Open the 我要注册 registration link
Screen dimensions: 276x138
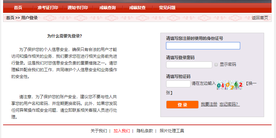tap(209, 104)
